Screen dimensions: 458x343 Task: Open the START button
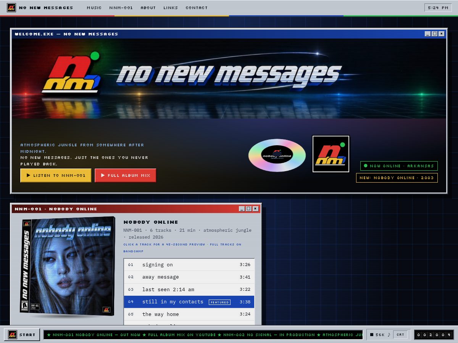click(22, 335)
